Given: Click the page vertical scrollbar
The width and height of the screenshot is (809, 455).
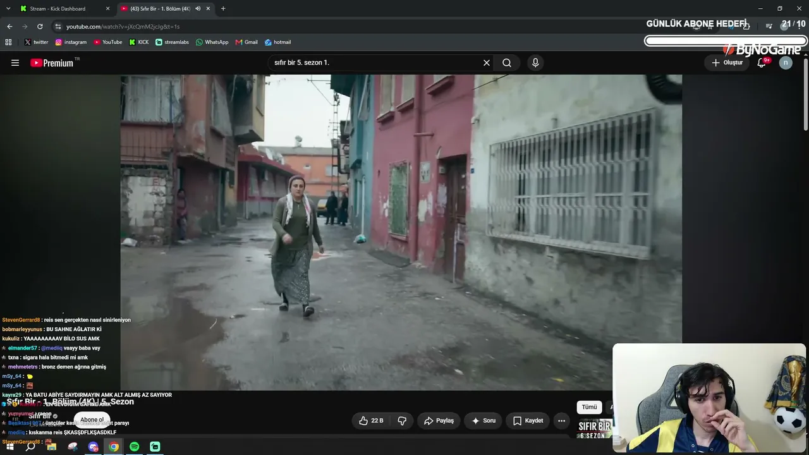Looking at the screenshot, I should (805, 95).
